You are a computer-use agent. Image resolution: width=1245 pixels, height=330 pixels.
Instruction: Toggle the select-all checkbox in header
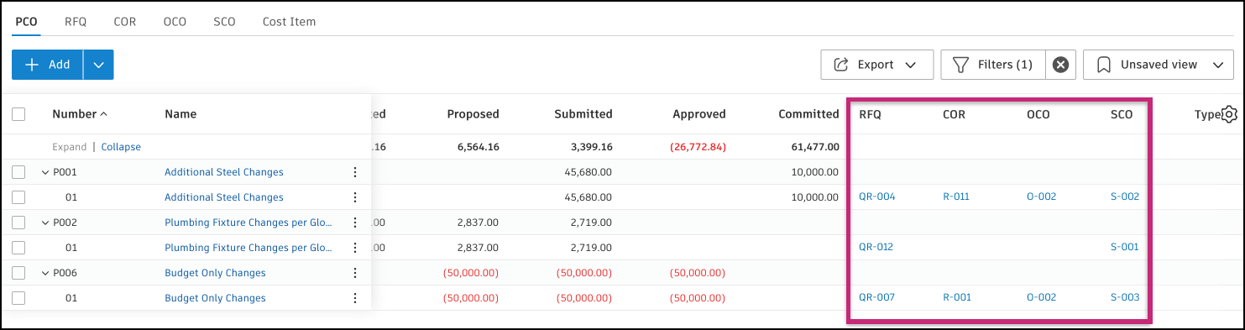[18, 114]
